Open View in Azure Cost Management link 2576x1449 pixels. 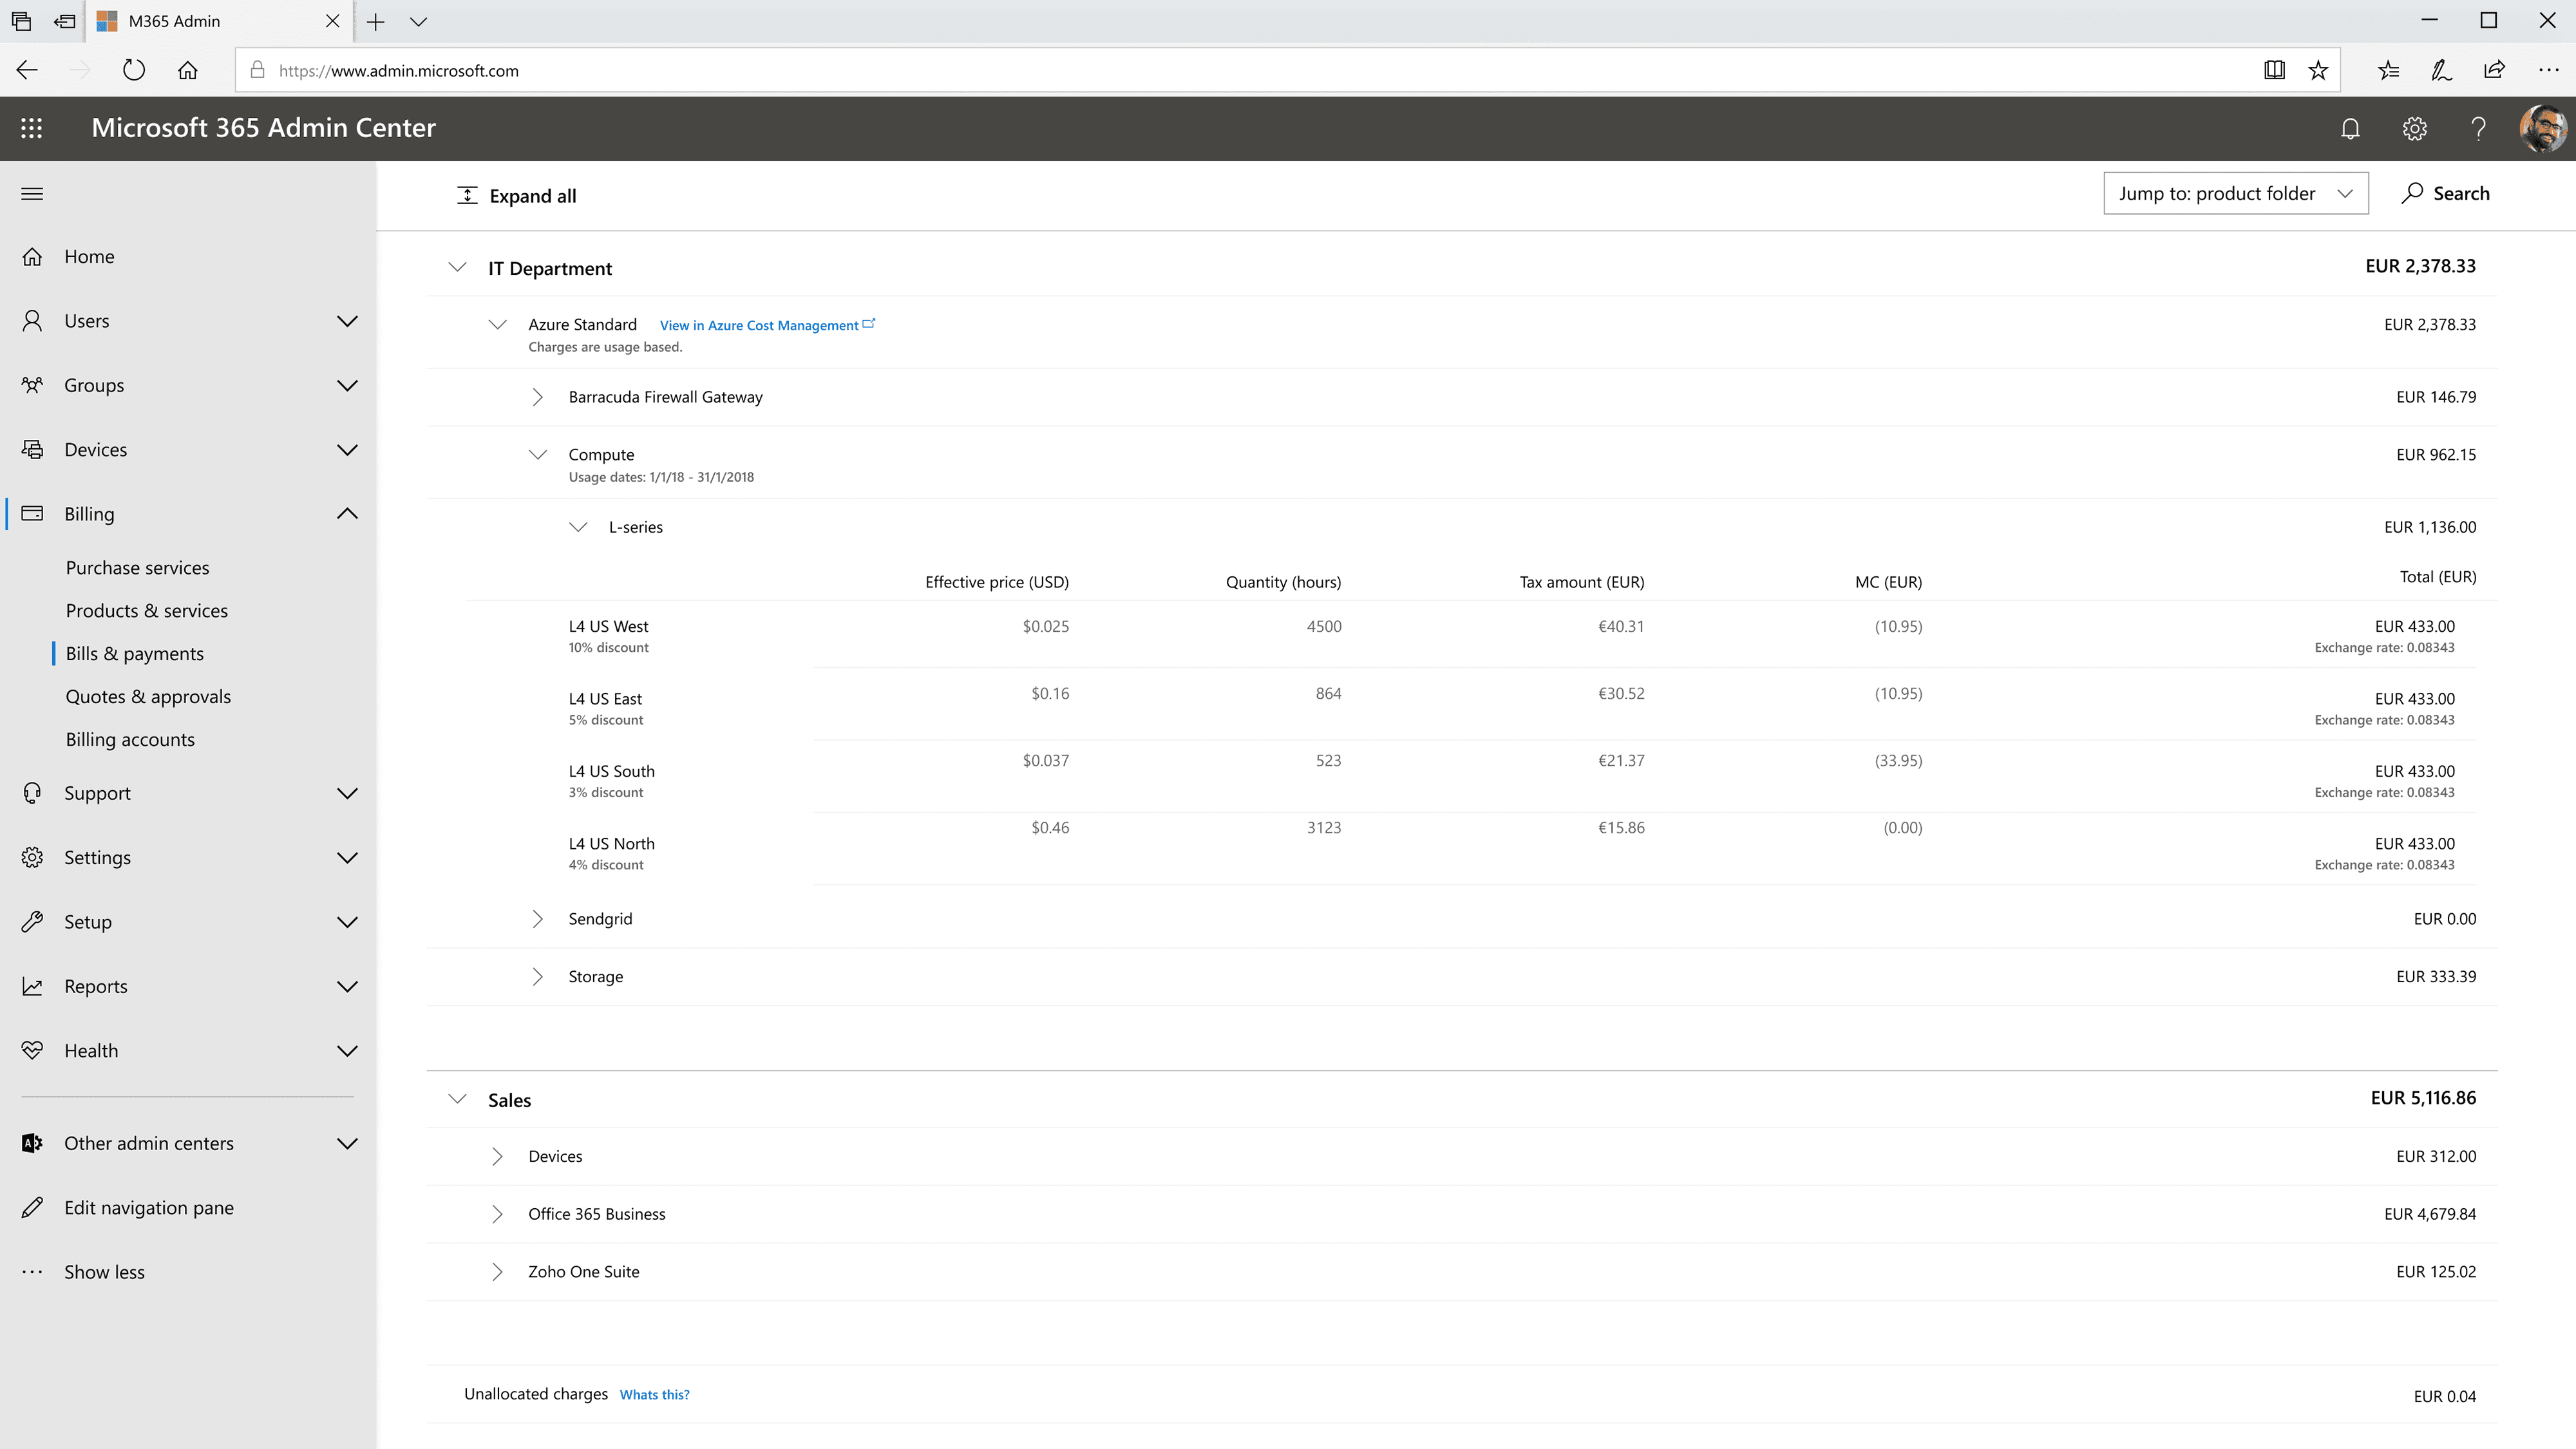767,325
